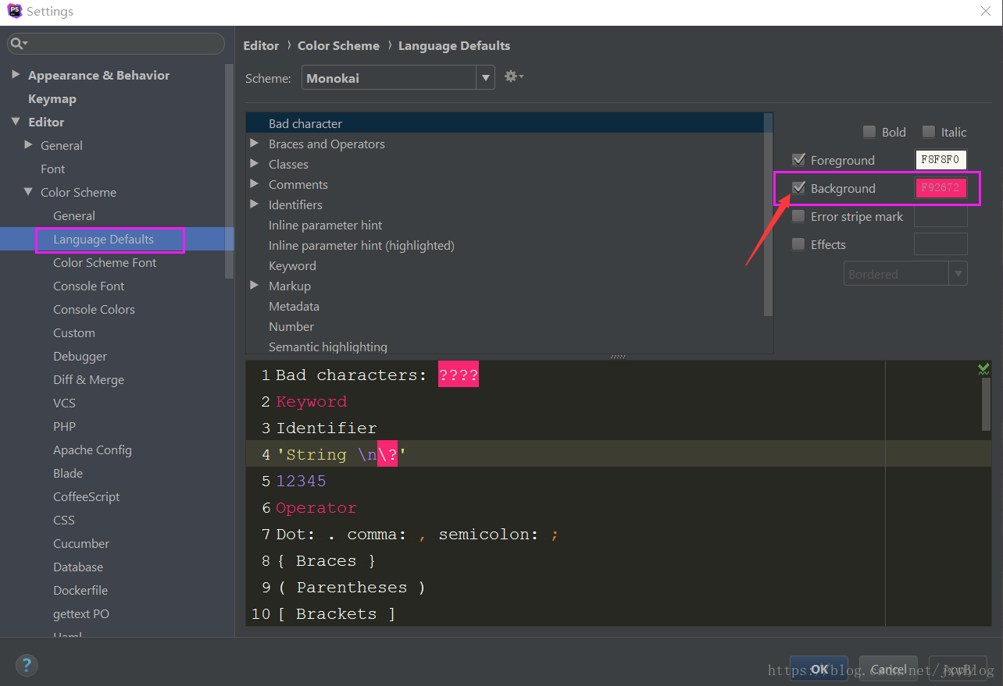Expand Appearance & Behavior section
Screen dimensions: 1003x686
coord(16,75)
